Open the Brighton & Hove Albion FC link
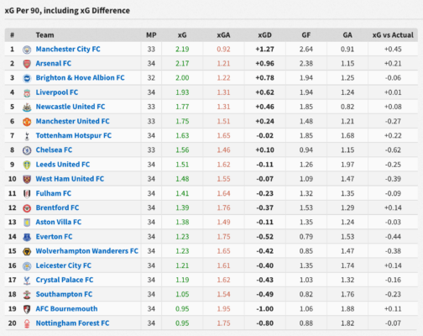The height and width of the screenshot is (336, 423). pyautogui.click(x=80, y=78)
